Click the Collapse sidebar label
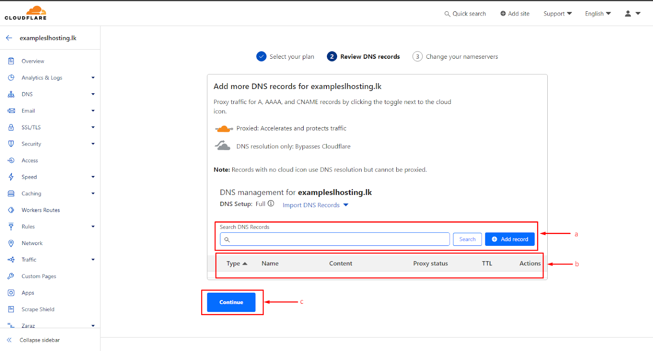The height and width of the screenshot is (351, 653). [x=40, y=340]
